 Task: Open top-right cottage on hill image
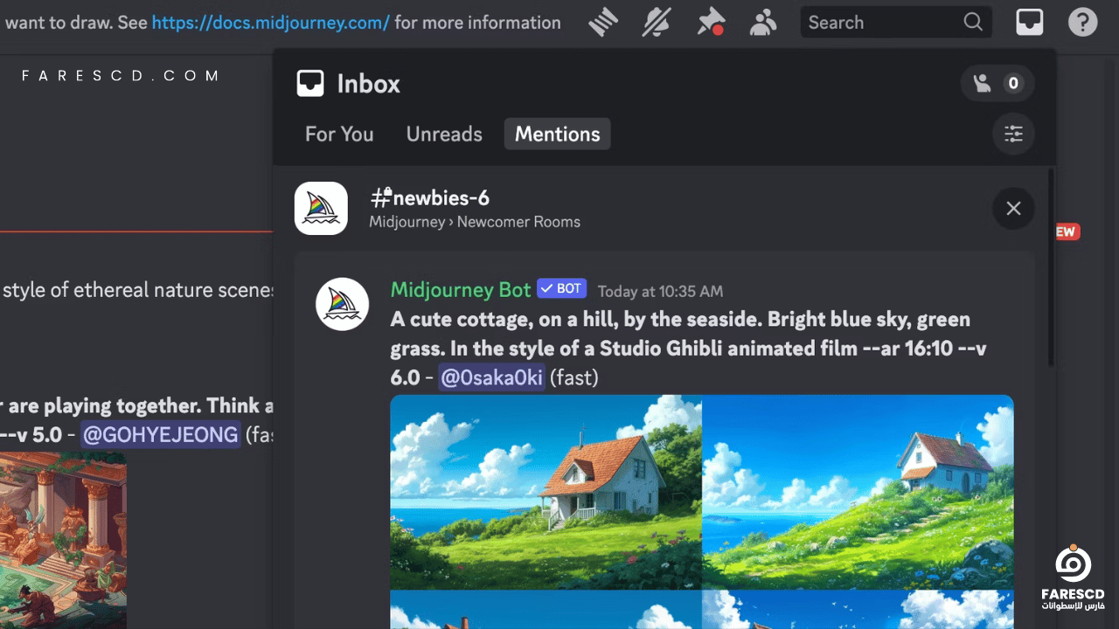tap(858, 493)
